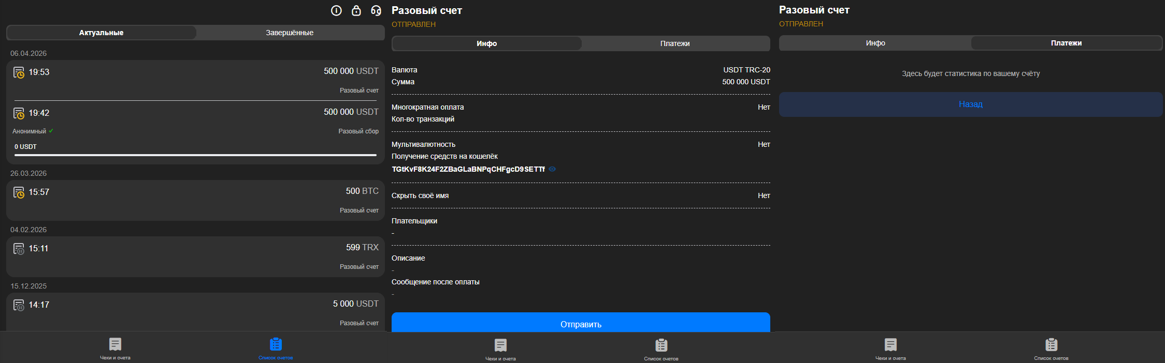Click Разовый сбор label on 19:42 row
The height and width of the screenshot is (363, 1165).
click(358, 131)
